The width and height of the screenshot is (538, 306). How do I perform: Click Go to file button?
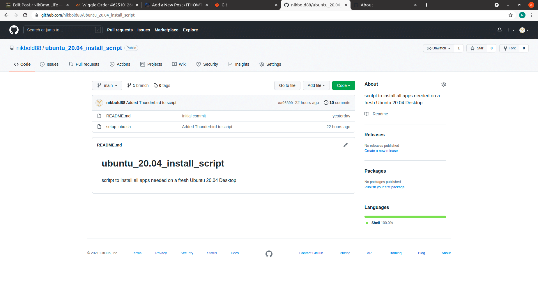pyautogui.click(x=287, y=85)
